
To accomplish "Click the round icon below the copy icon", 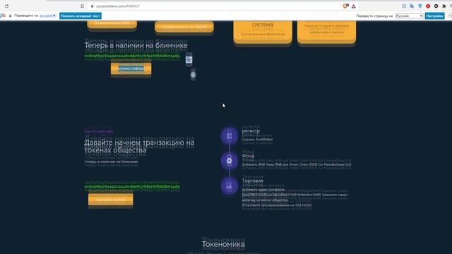I will pyautogui.click(x=193, y=75).
